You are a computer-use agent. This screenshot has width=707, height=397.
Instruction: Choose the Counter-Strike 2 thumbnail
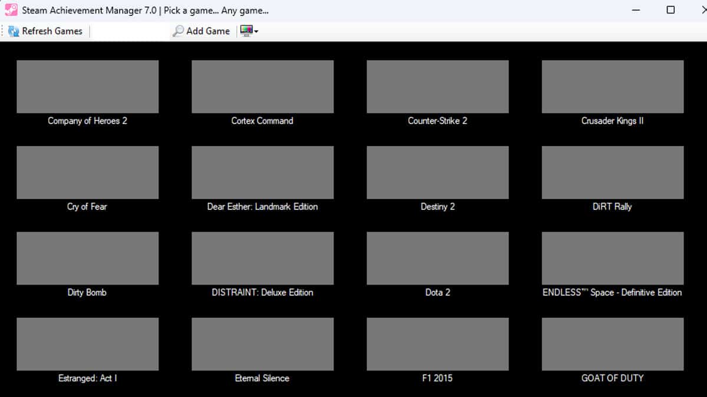tap(437, 86)
